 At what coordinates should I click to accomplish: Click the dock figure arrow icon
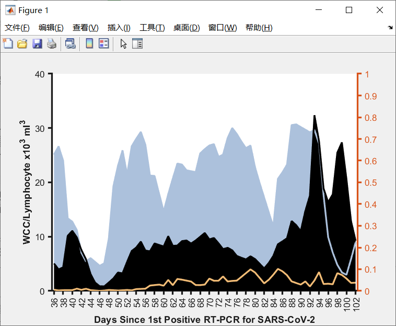(x=390, y=27)
